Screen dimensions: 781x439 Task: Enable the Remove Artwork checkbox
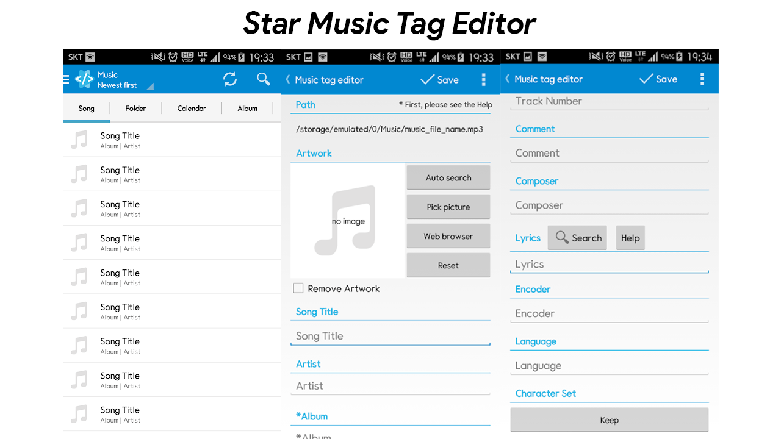coord(298,288)
